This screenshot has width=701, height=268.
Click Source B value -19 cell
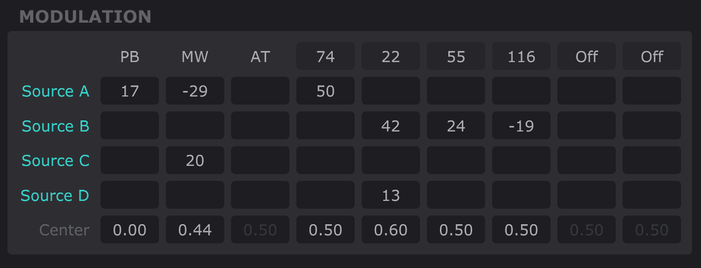[521, 126]
